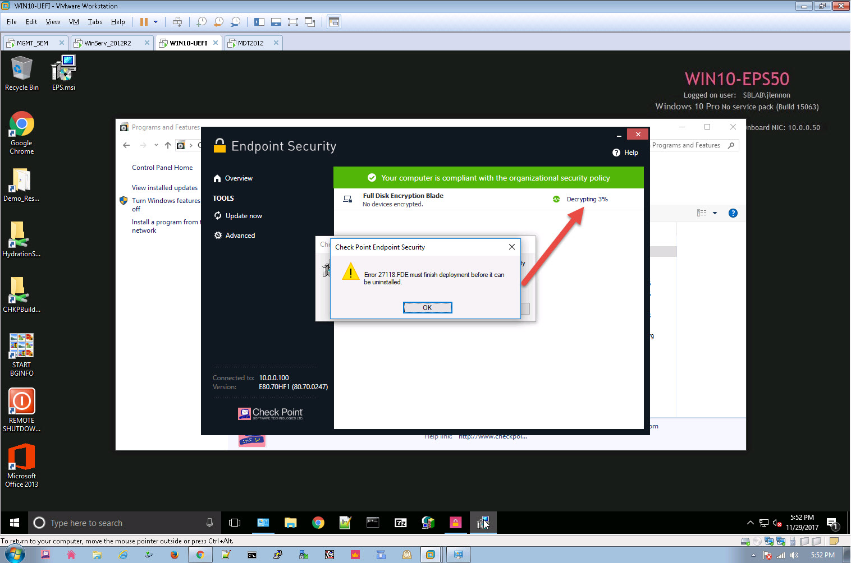The height and width of the screenshot is (563, 851).
Task: Toggle VMware console view button
Action: (334, 22)
